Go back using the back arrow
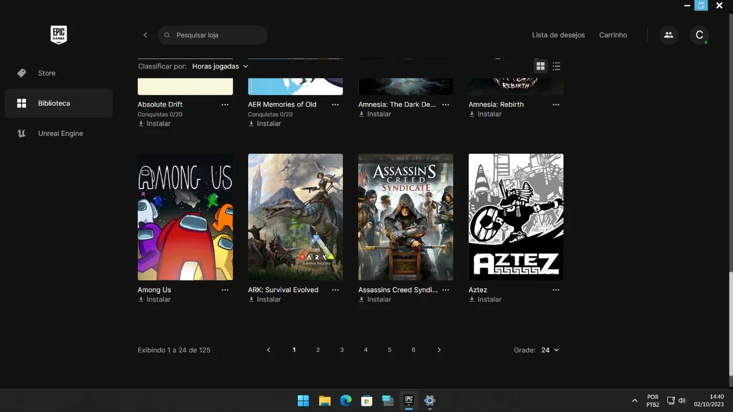Viewport: 733px width, 412px height. click(145, 35)
